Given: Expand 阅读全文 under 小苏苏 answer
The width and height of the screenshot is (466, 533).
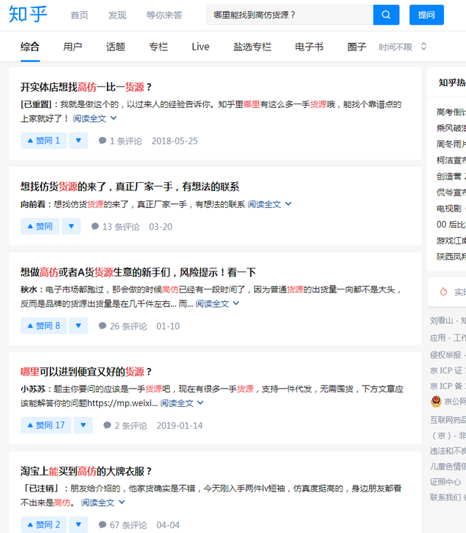Looking at the screenshot, I should pos(182,403).
